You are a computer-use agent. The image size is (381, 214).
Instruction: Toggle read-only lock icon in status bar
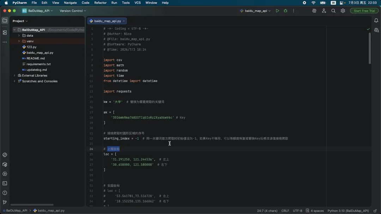click(x=375, y=211)
